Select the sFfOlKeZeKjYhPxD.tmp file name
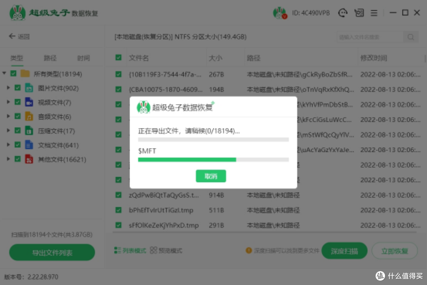Image resolution: width=427 pixels, height=285 pixels. point(164,225)
